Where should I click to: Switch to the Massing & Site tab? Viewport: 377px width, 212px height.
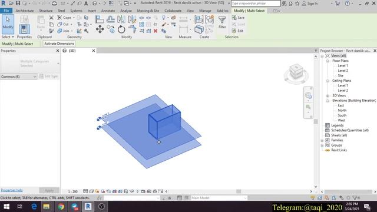[148, 11]
